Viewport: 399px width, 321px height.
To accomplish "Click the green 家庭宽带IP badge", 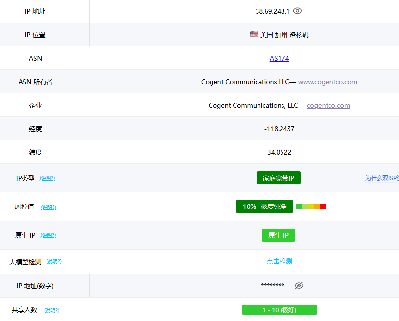I will (278, 178).
